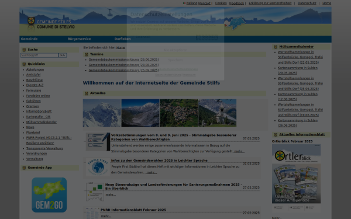Click mehr link under Volksabstimmungen article
Image resolution: width=351 pixels, height=219 pixels.
click(239, 151)
